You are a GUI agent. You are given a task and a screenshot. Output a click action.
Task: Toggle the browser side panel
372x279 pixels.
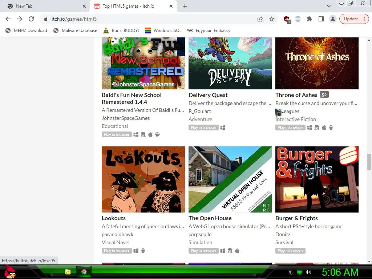[x=321, y=19]
